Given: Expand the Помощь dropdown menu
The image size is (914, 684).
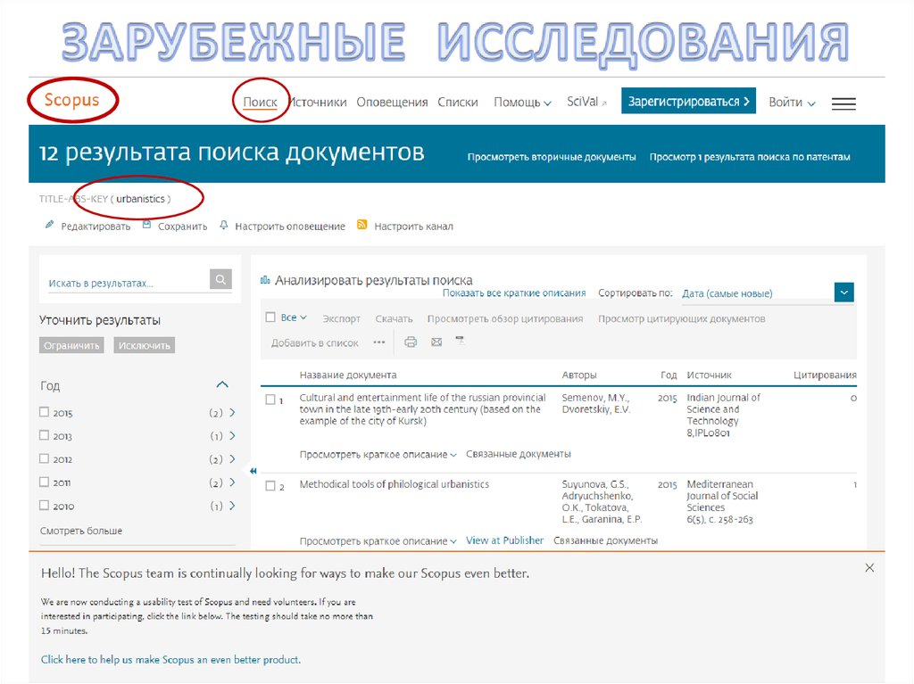Looking at the screenshot, I should pos(522,103).
